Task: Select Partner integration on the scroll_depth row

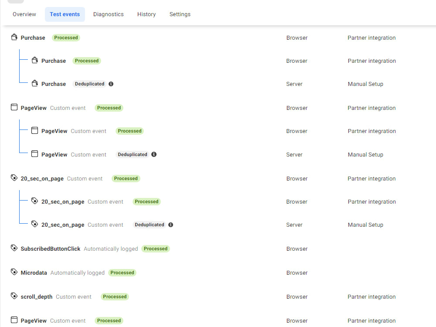Action: [371, 296]
